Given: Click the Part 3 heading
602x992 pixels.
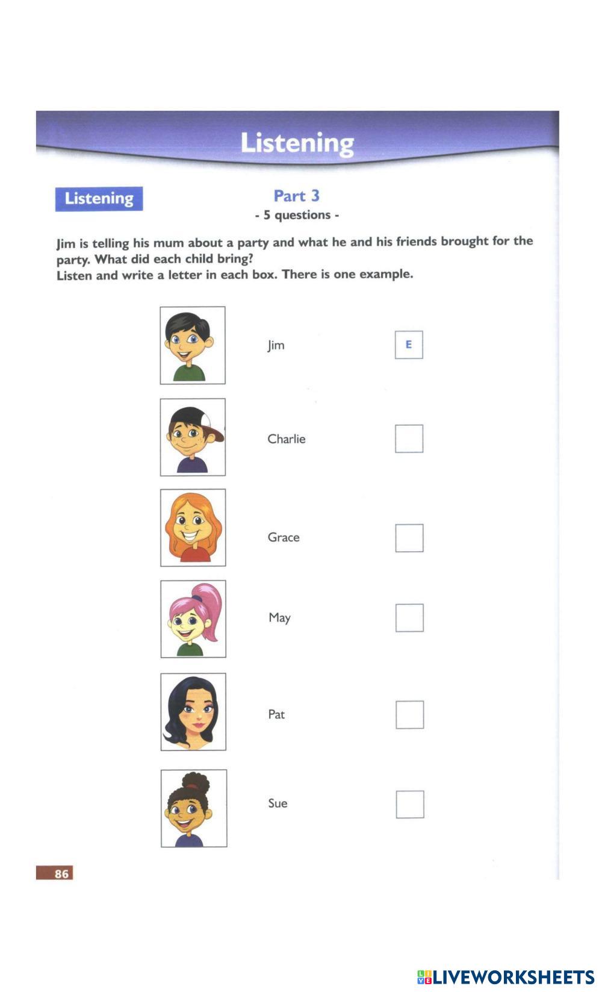Looking at the screenshot, I should (296, 196).
